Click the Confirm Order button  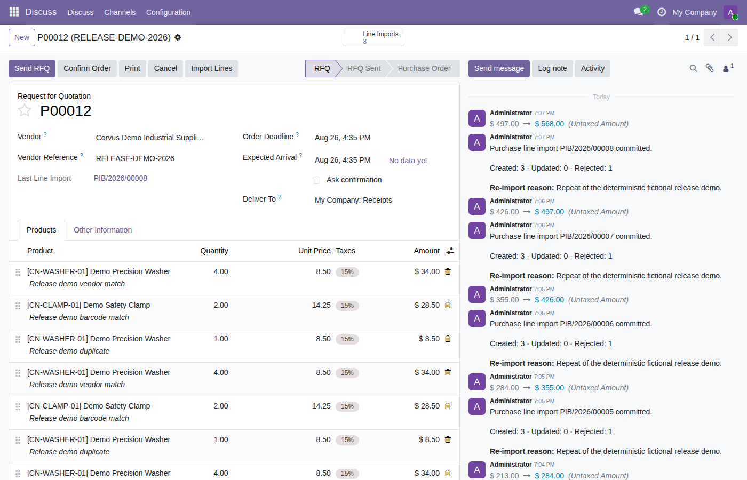click(87, 68)
